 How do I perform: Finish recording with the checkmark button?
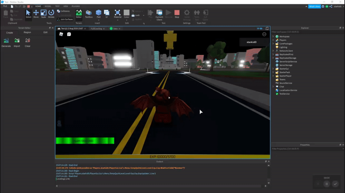(x=335, y=184)
